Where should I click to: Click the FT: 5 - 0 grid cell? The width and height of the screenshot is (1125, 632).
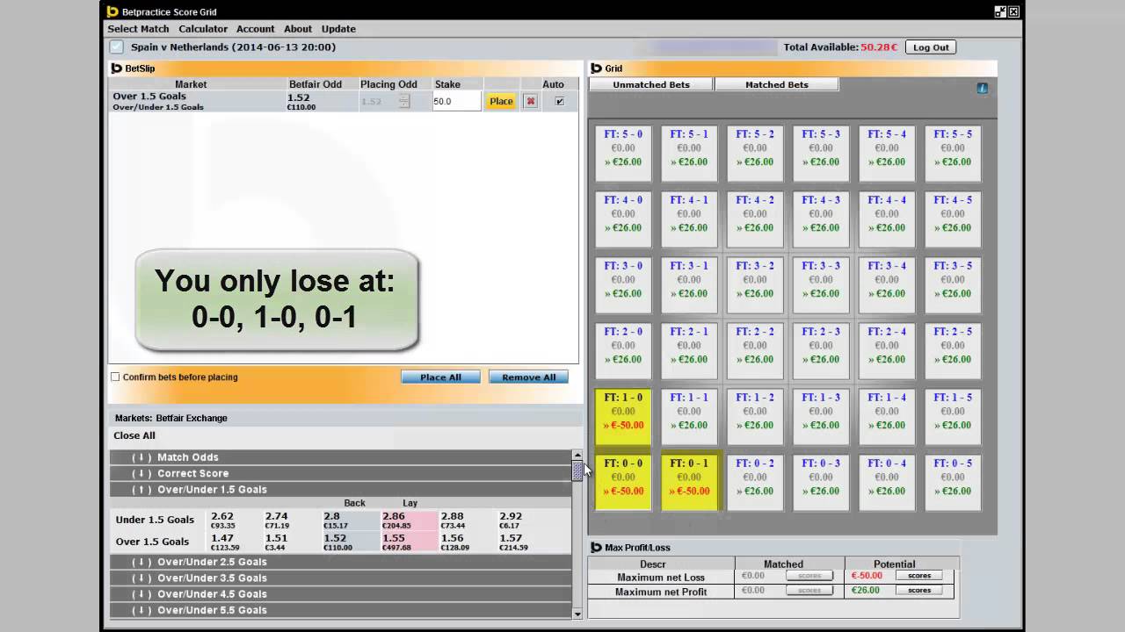coord(623,154)
